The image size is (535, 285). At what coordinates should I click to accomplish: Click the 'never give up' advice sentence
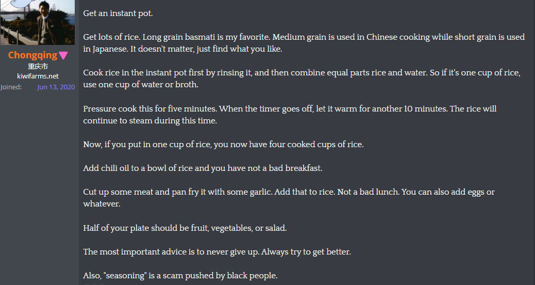217,252
